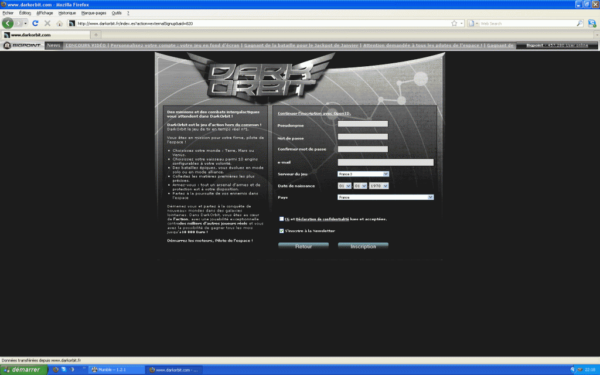Open the ? help menu
The width and height of the screenshot is (600, 375).
tap(128, 13)
